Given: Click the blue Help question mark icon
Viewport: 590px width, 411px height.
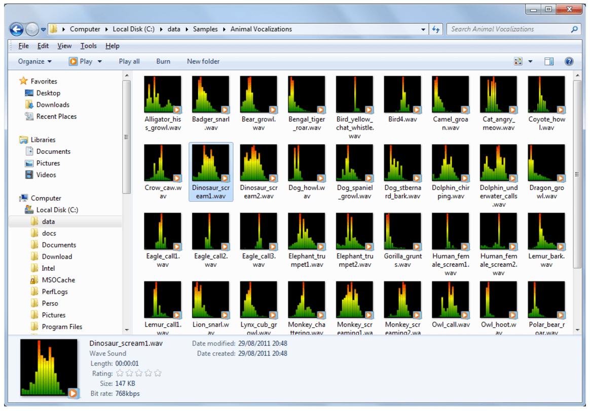Looking at the screenshot, I should (x=569, y=61).
